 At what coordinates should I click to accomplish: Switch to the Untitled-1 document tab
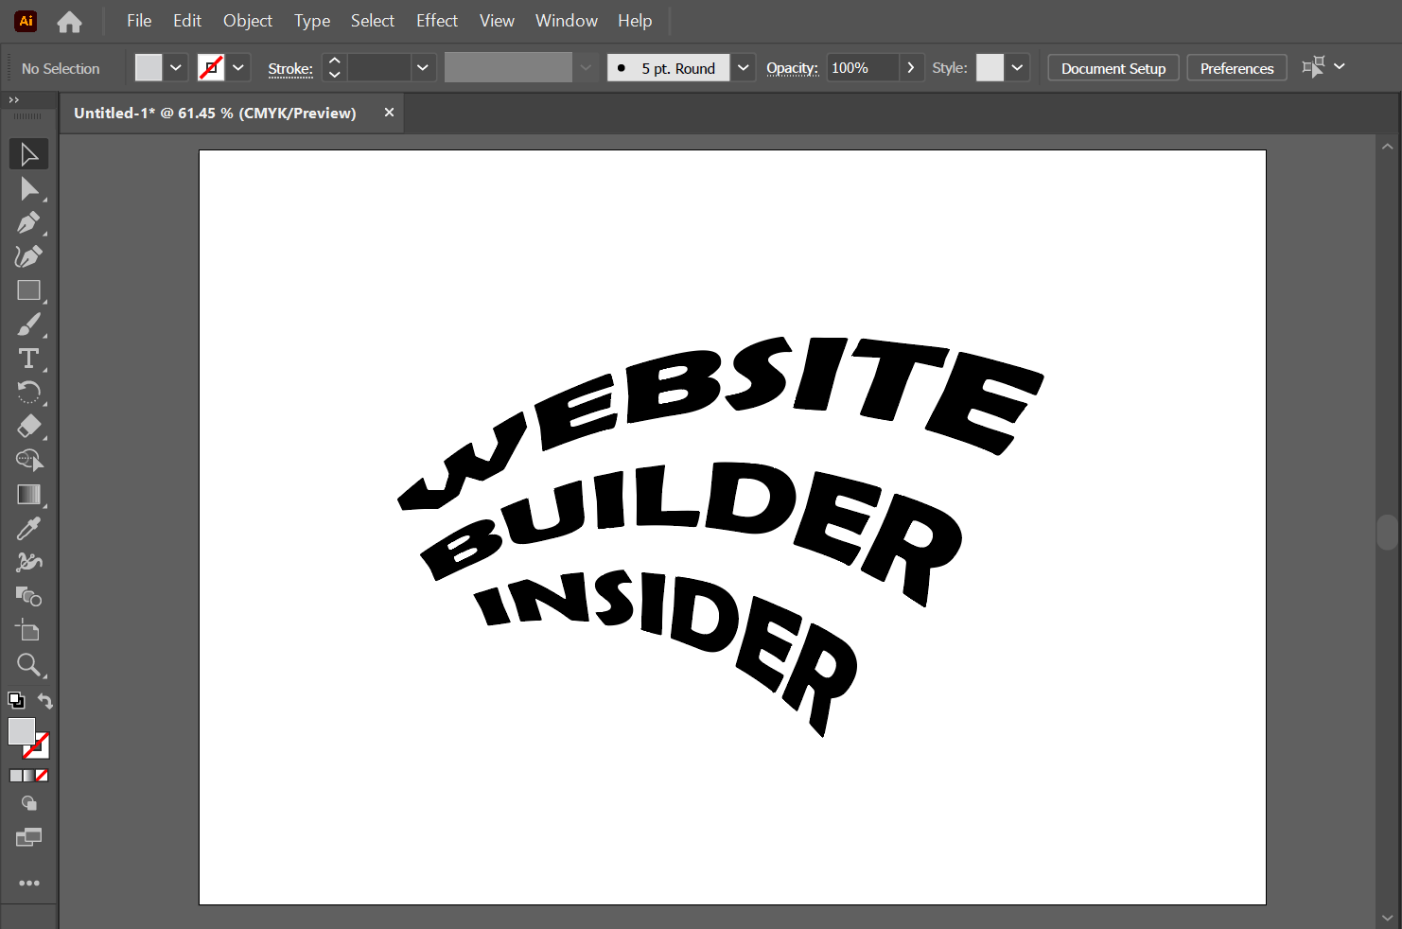pos(215,113)
